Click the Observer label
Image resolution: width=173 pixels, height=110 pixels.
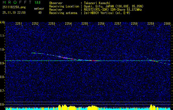(x=56, y=3)
